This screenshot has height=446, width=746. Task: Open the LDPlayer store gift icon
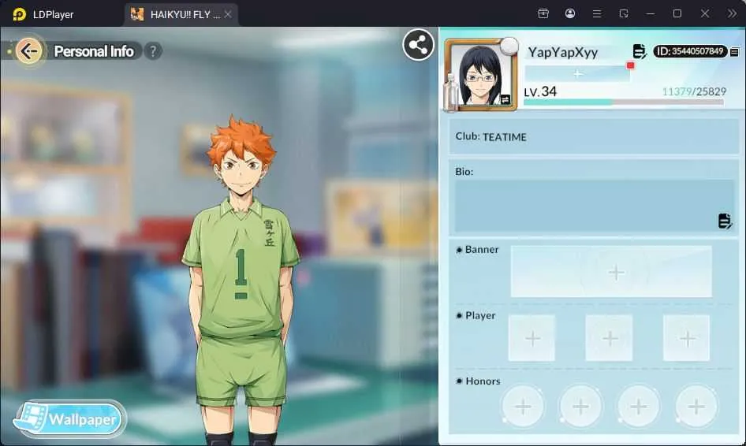pyautogui.click(x=543, y=13)
